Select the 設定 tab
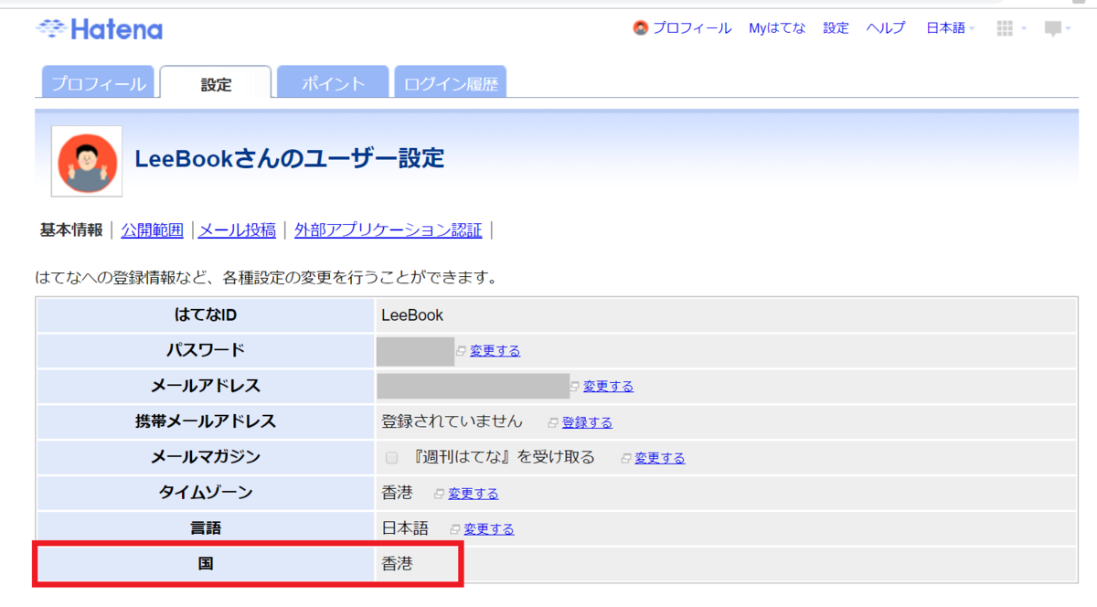Screen dimensions: 1097x607 pyautogui.click(x=216, y=83)
